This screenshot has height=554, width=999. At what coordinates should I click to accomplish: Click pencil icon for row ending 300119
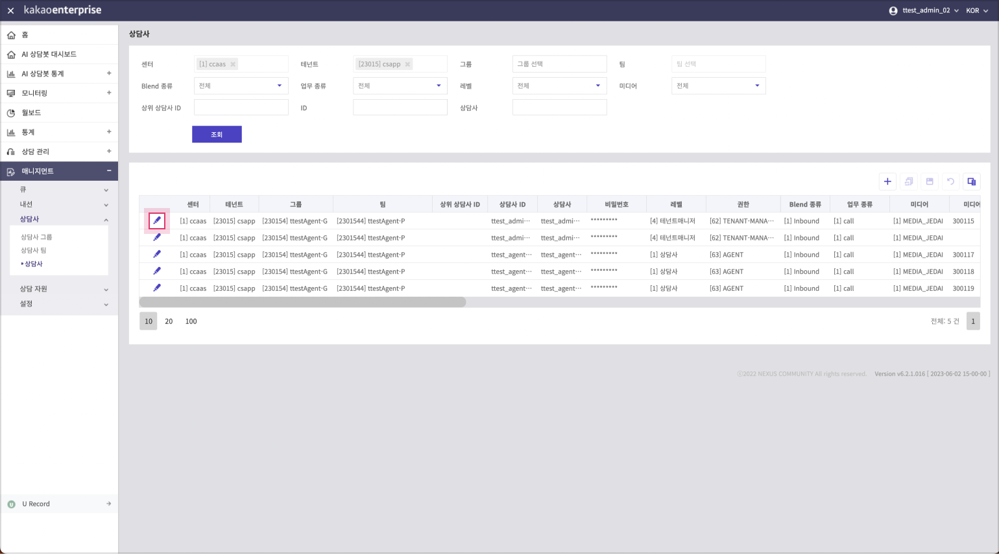point(157,288)
